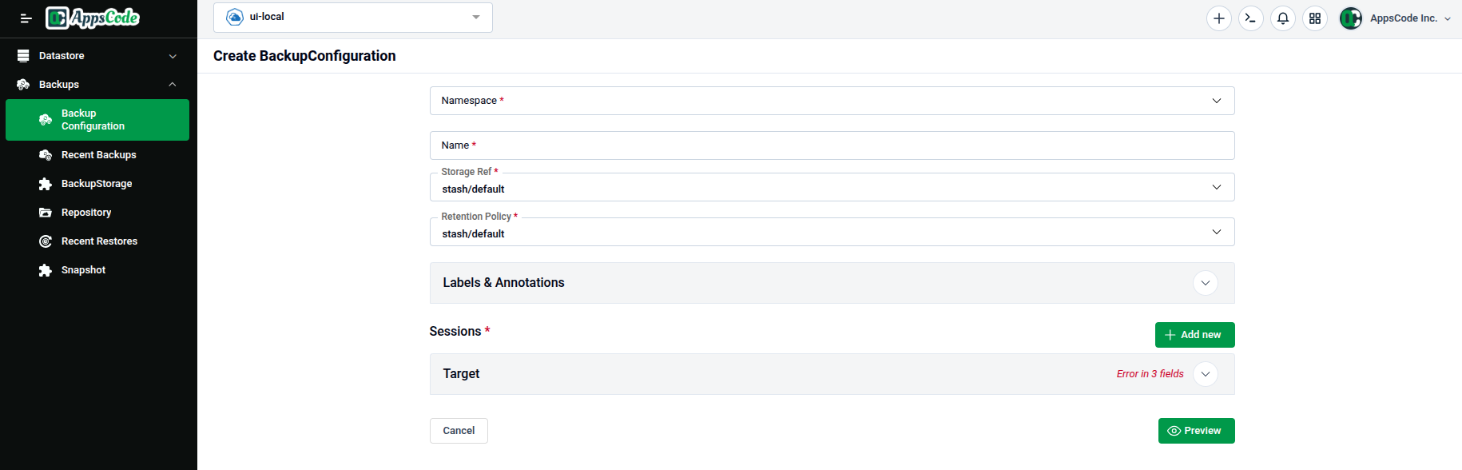This screenshot has height=470, width=1462.
Task: Click the AppsCode logo
Action: tap(93, 18)
